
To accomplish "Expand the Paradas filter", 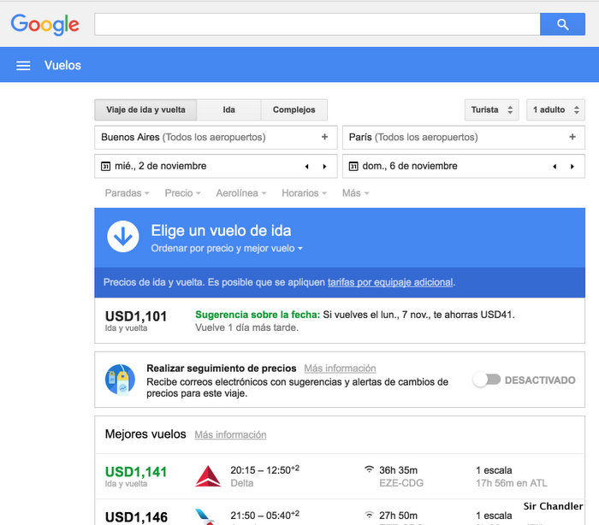I will point(127,193).
